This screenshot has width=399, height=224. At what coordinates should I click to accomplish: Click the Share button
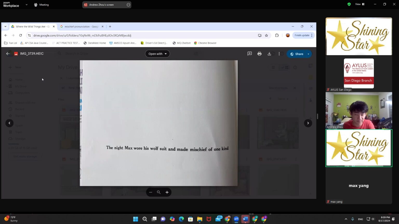296,54
